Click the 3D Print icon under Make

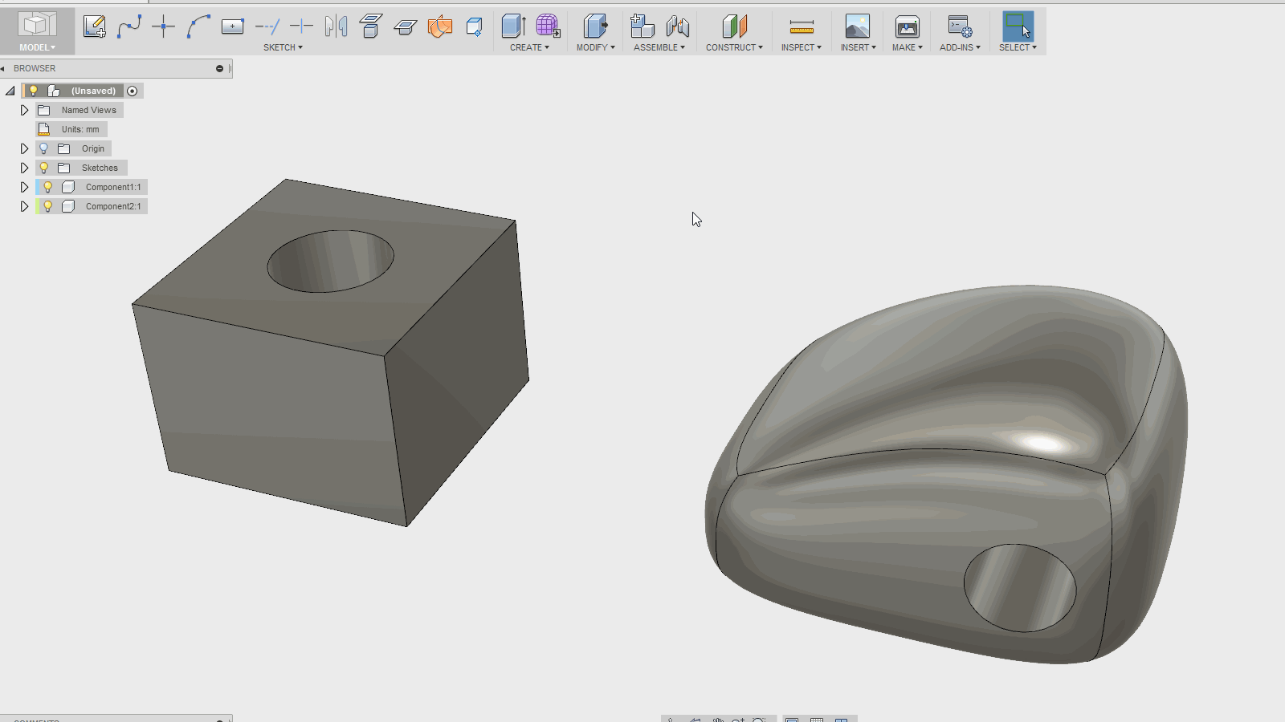click(907, 26)
